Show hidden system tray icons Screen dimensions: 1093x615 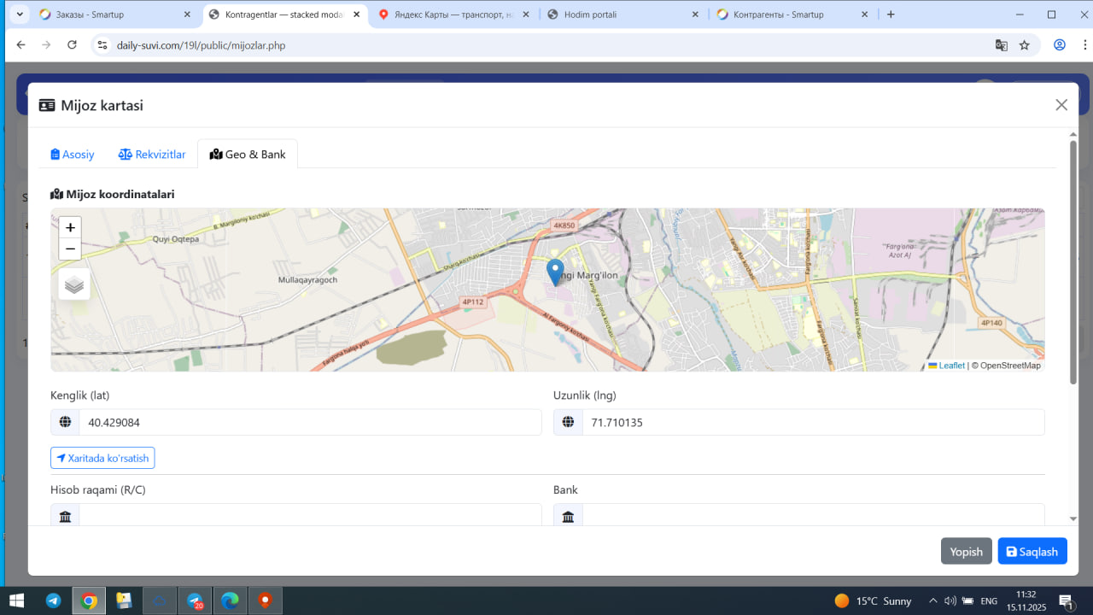(x=933, y=601)
